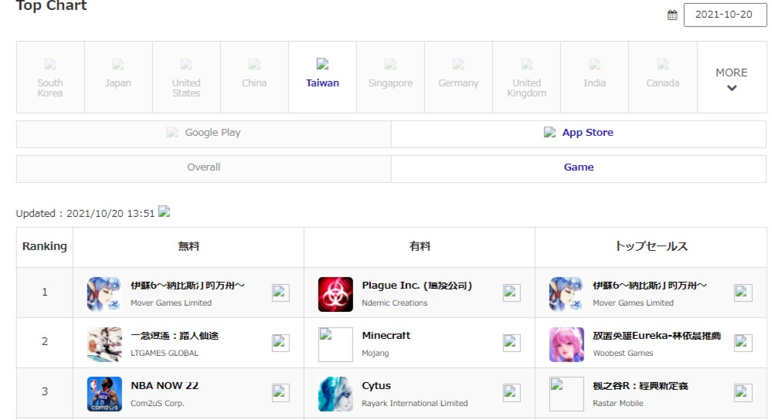Switch to the United States tab

pos(186,77)
